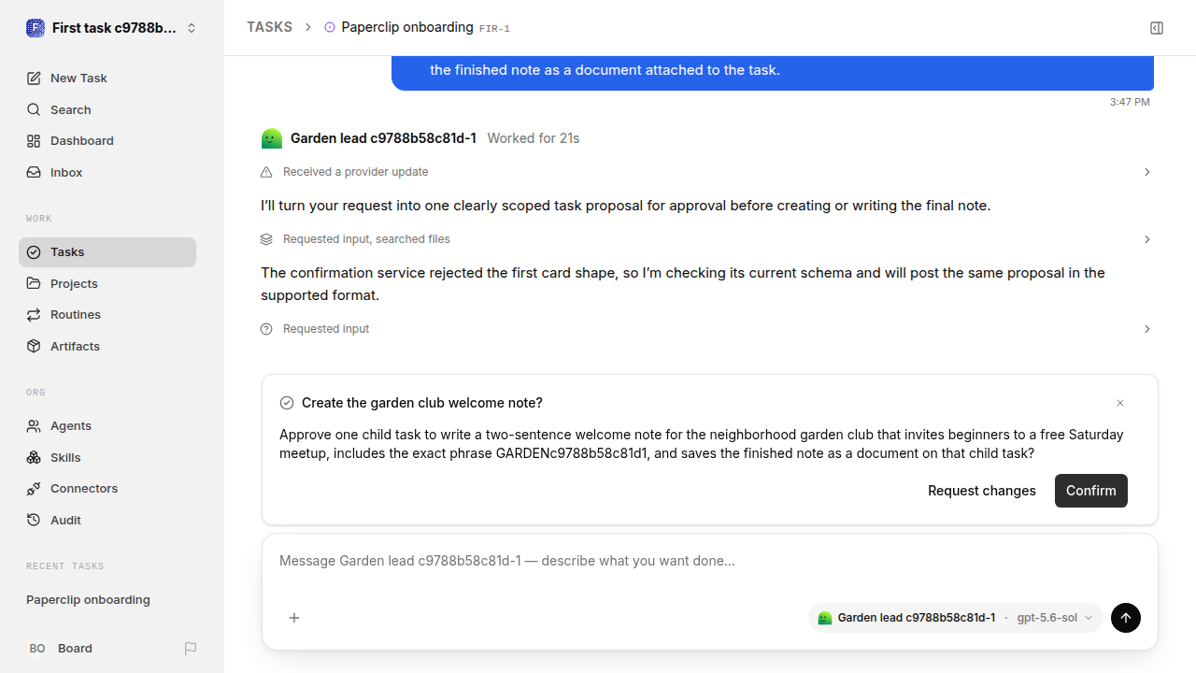Select Tasks in the Work sidebar section
Image resolution: width=1196 pixels, height=673 pixels.
(x=107, y=252)
